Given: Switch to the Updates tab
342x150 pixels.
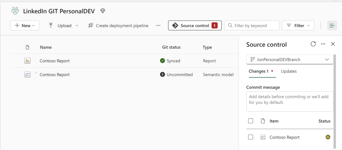Looking at the screenshot, I should coord(289,71).
